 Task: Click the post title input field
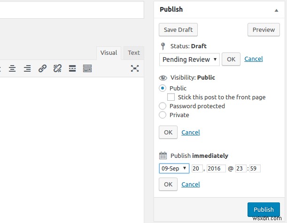tap(72, 10)
